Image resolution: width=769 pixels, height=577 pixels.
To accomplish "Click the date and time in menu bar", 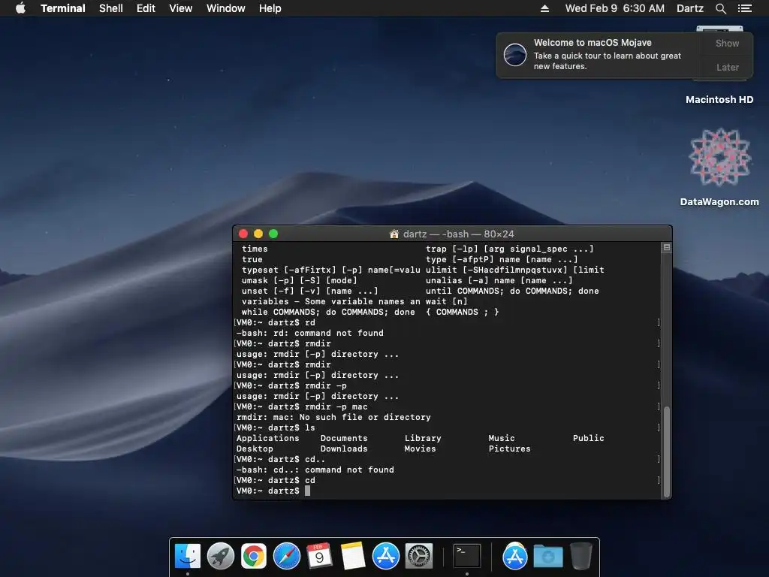I will coord(614,8).
